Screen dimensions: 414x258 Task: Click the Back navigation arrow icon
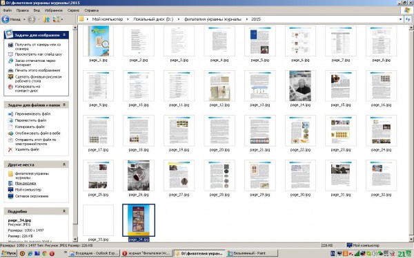click(6, 19)
